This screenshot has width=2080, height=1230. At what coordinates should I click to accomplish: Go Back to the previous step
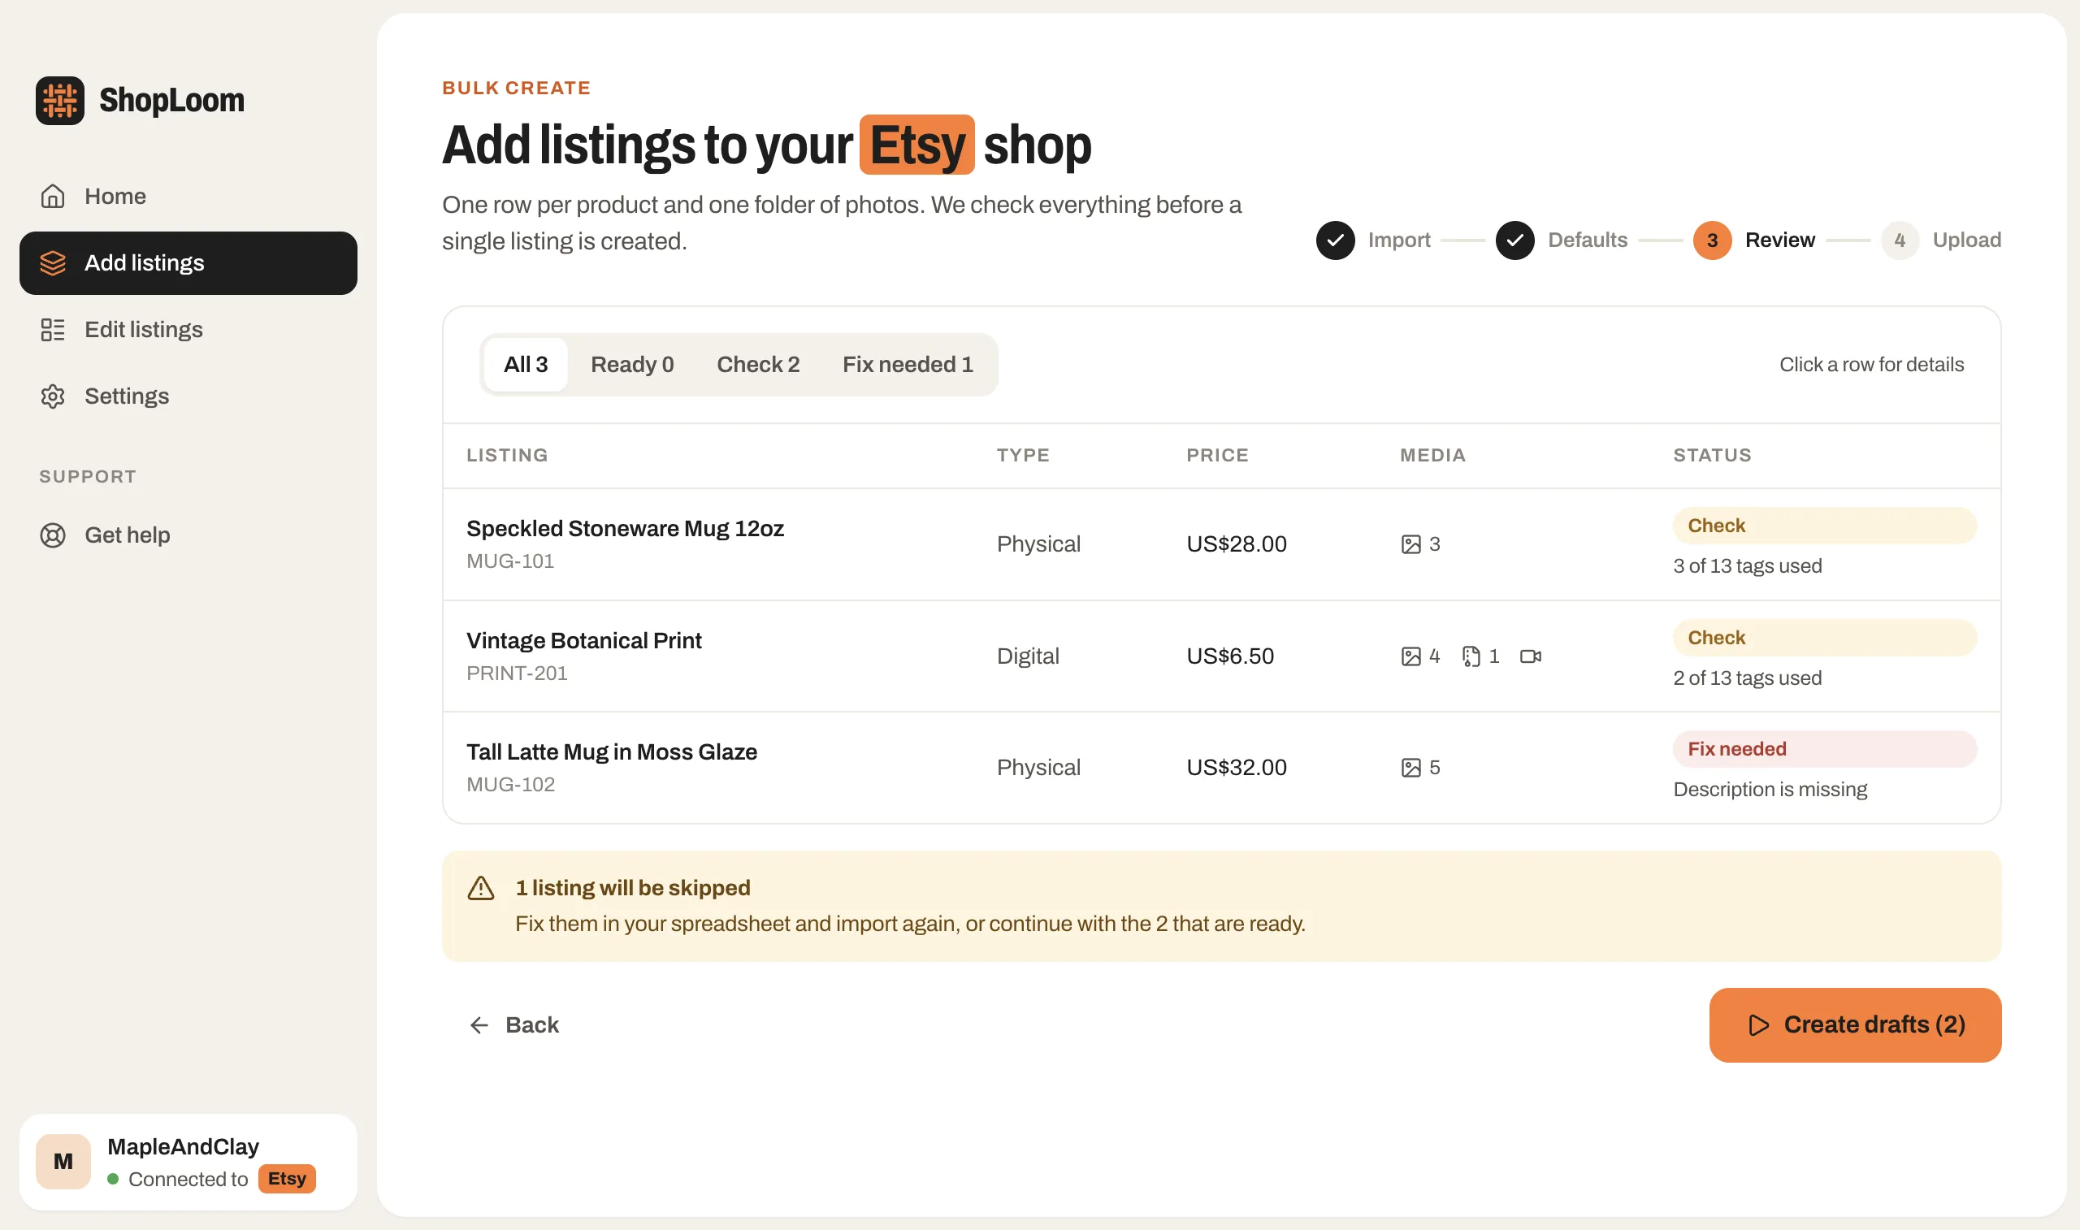click(x=513, y=1025)
